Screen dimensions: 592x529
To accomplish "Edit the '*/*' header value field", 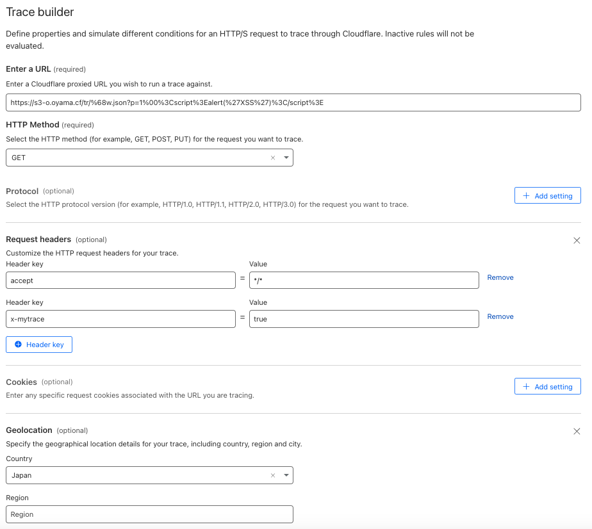I will (x=364, y=281).
